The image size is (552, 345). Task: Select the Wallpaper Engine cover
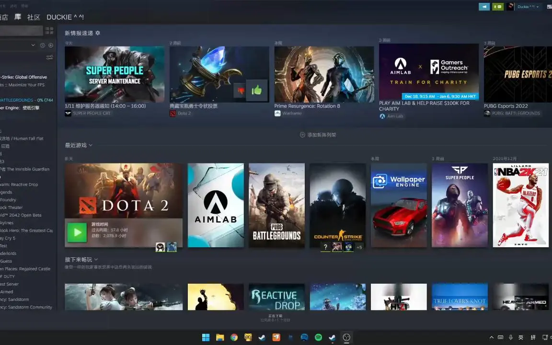tap(399, 205)
